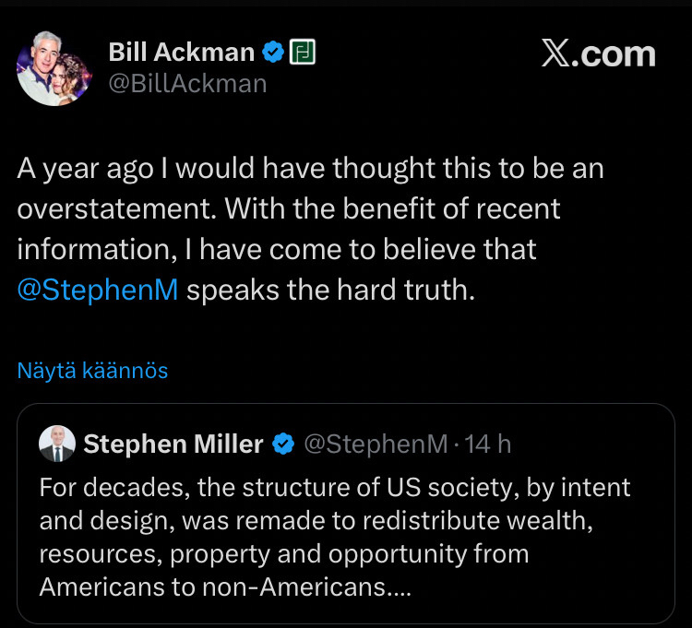Open the gray @StephenM handle in quote header
The image size is (692, 628).
(x=376, y=444)
